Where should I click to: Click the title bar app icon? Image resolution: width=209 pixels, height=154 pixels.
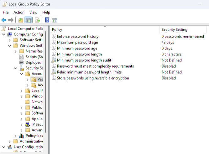[x=4, y=4]
